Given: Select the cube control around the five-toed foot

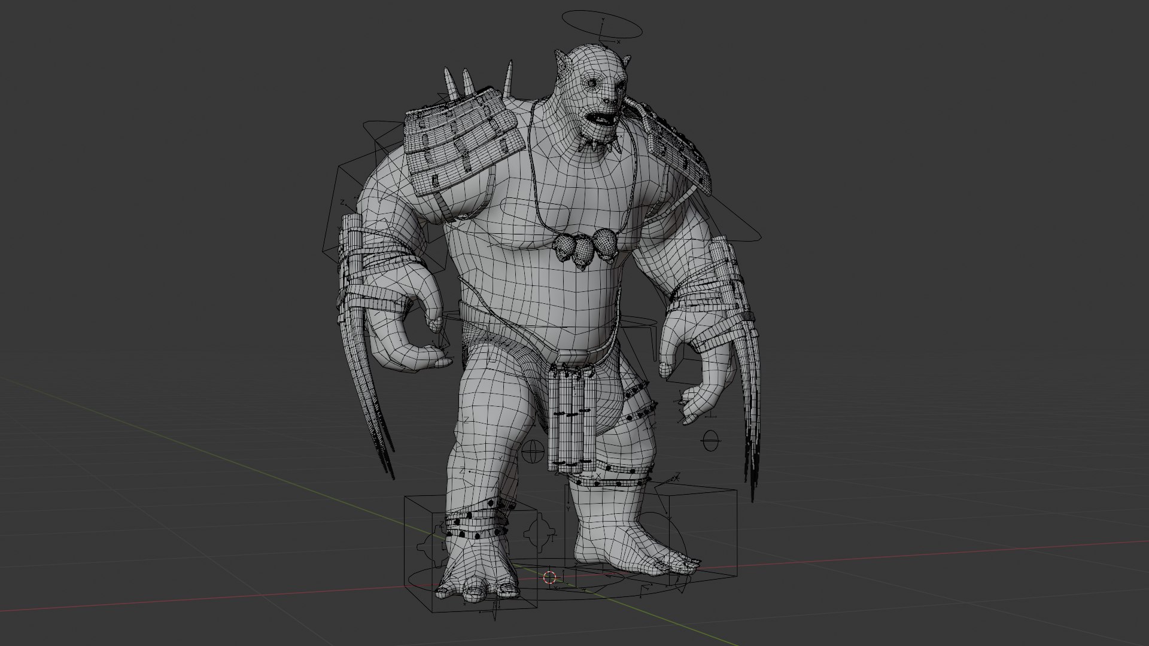Looking at the screenshot, I should click(x=651, y=532).
